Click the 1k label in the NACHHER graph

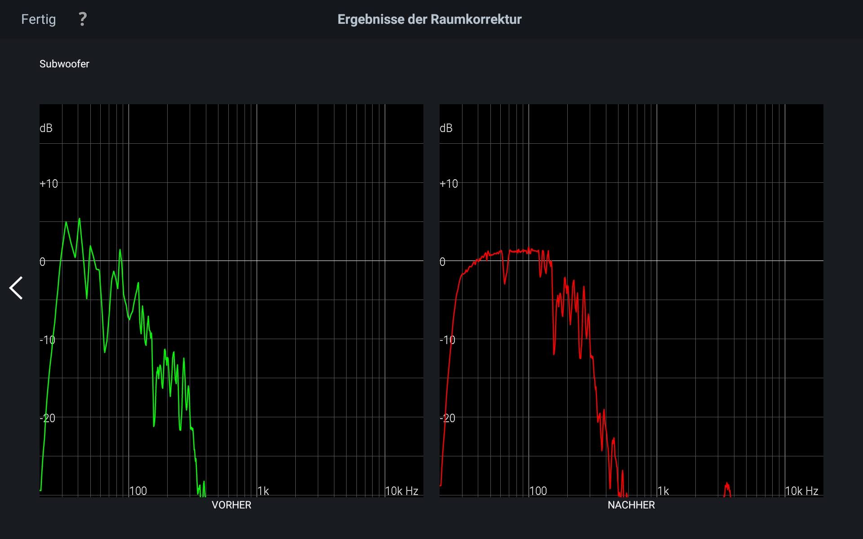click(663, 491)
